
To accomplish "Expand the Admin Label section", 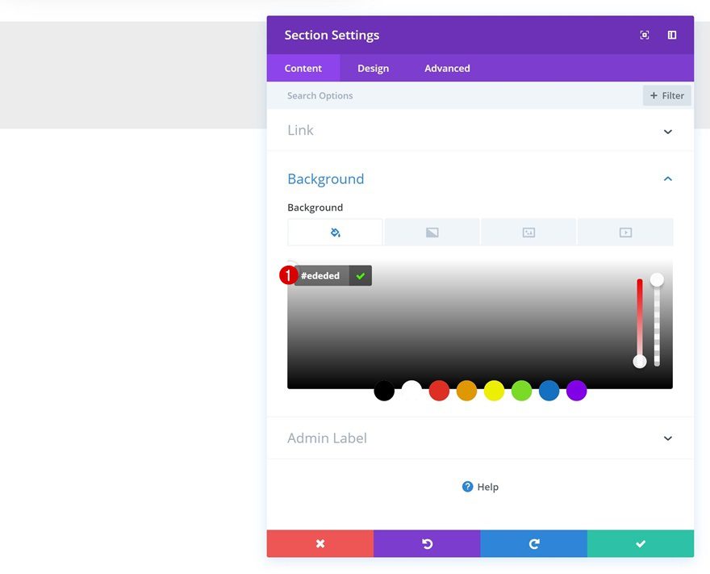I will (667, 438).
